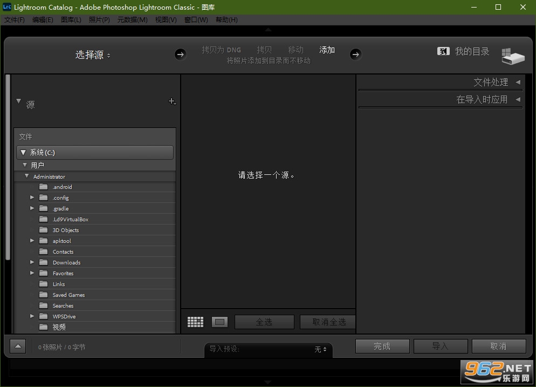Screen dimensions: 536x387
Task: Click the .Ld9VirtualBox folder icon
Action: tap(44, 219)
